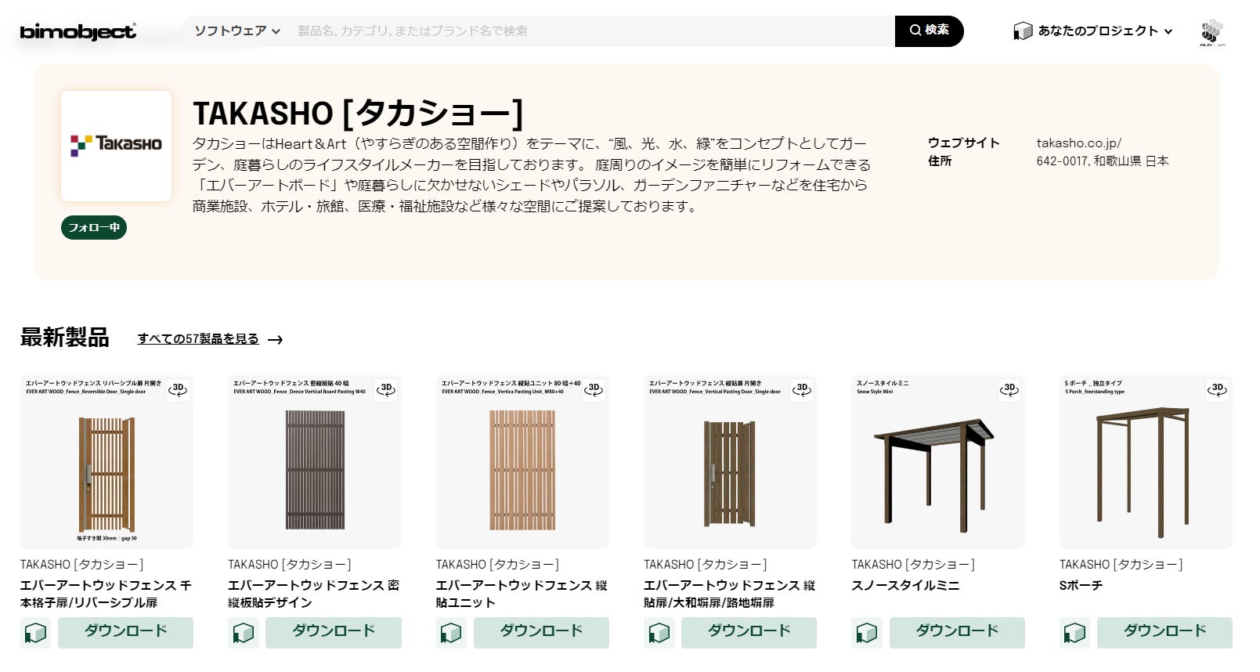Open 3D view of Sポーチ product
Viewport: 1260px width, 672px height.
click(1218, 389)
